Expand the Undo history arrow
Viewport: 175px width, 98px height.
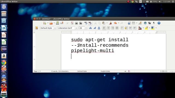[x=118, y=23]
